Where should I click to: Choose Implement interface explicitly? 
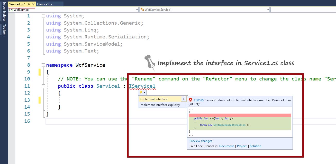(x=160, y=105)
